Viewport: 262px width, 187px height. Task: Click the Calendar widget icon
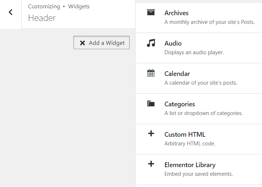click(151, 73)
